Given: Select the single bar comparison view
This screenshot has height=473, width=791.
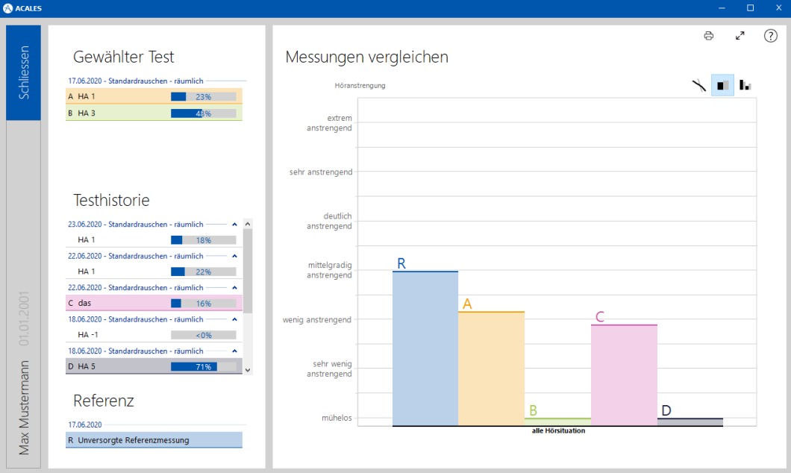Looking at the screenshot, I should click(x=722, y=85).
